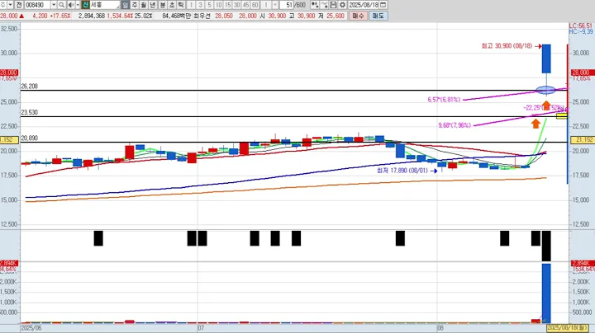Click the LC:56.51 indicator text

(x=581, y=26)
